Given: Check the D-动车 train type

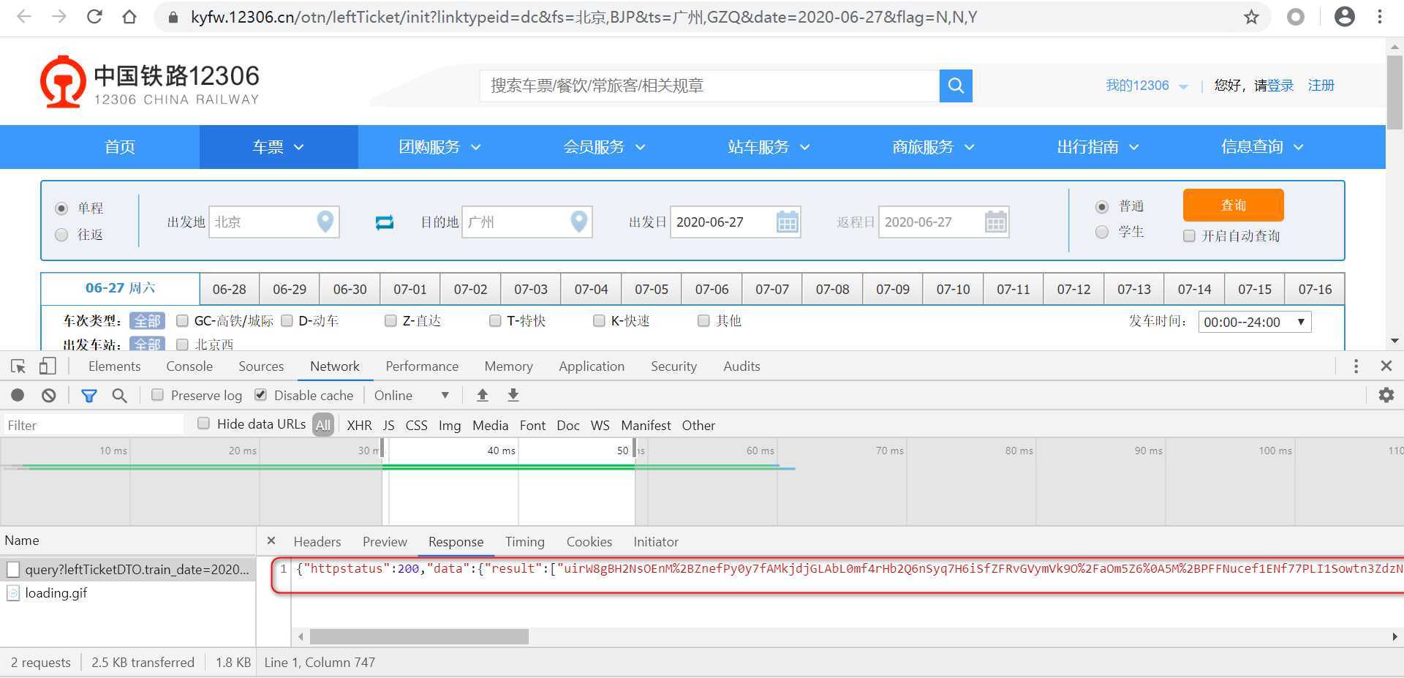Looking at the screenshot, I should click(x=287, y=320).
